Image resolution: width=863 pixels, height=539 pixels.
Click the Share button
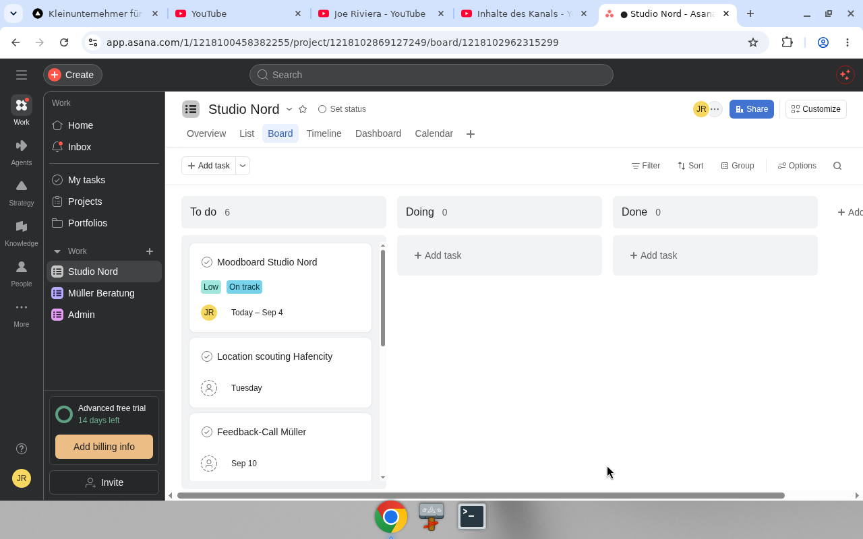(752, 109)
